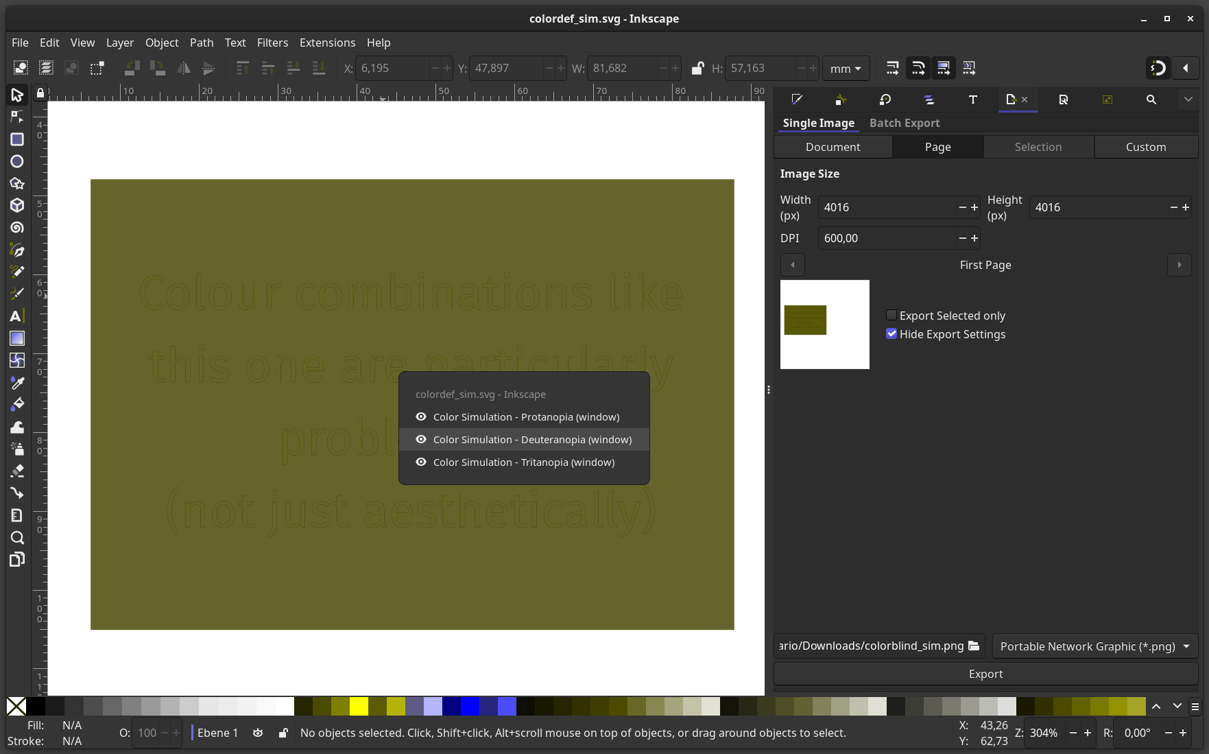Select the Spray tool
Screen dimensions: 1209x754
tap(17, 449)
